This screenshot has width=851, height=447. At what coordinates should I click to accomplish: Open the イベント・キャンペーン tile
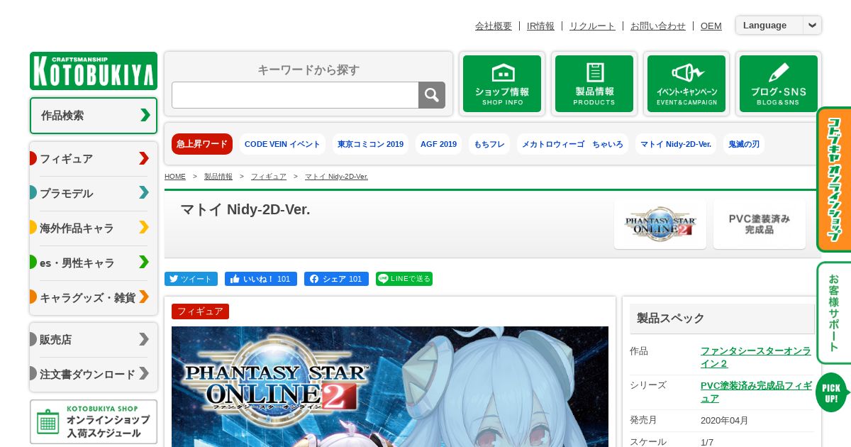coord(686,84)
